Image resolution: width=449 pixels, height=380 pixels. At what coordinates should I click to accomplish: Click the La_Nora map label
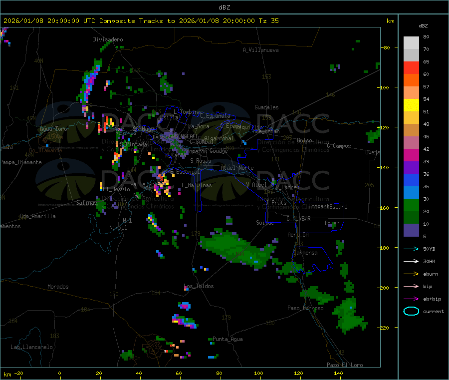pyautogui.click(x=199, y=126)
